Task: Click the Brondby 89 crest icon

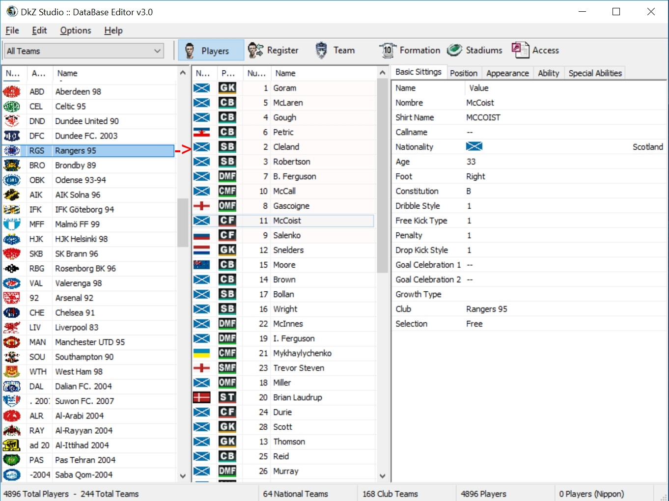Action: (x=12, y=166)
